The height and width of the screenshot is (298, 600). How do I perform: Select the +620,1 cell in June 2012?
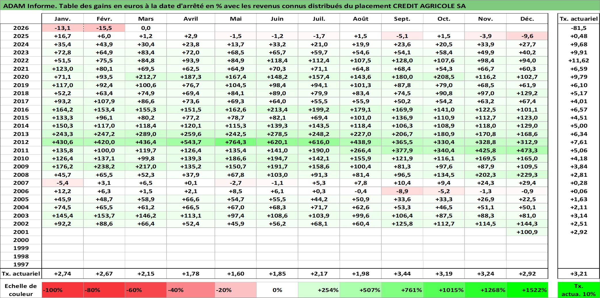coord(277,142)
